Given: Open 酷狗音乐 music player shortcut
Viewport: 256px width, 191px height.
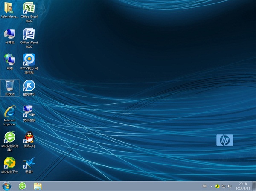Looking at the screenshot, I should click(x=29, y=86).
